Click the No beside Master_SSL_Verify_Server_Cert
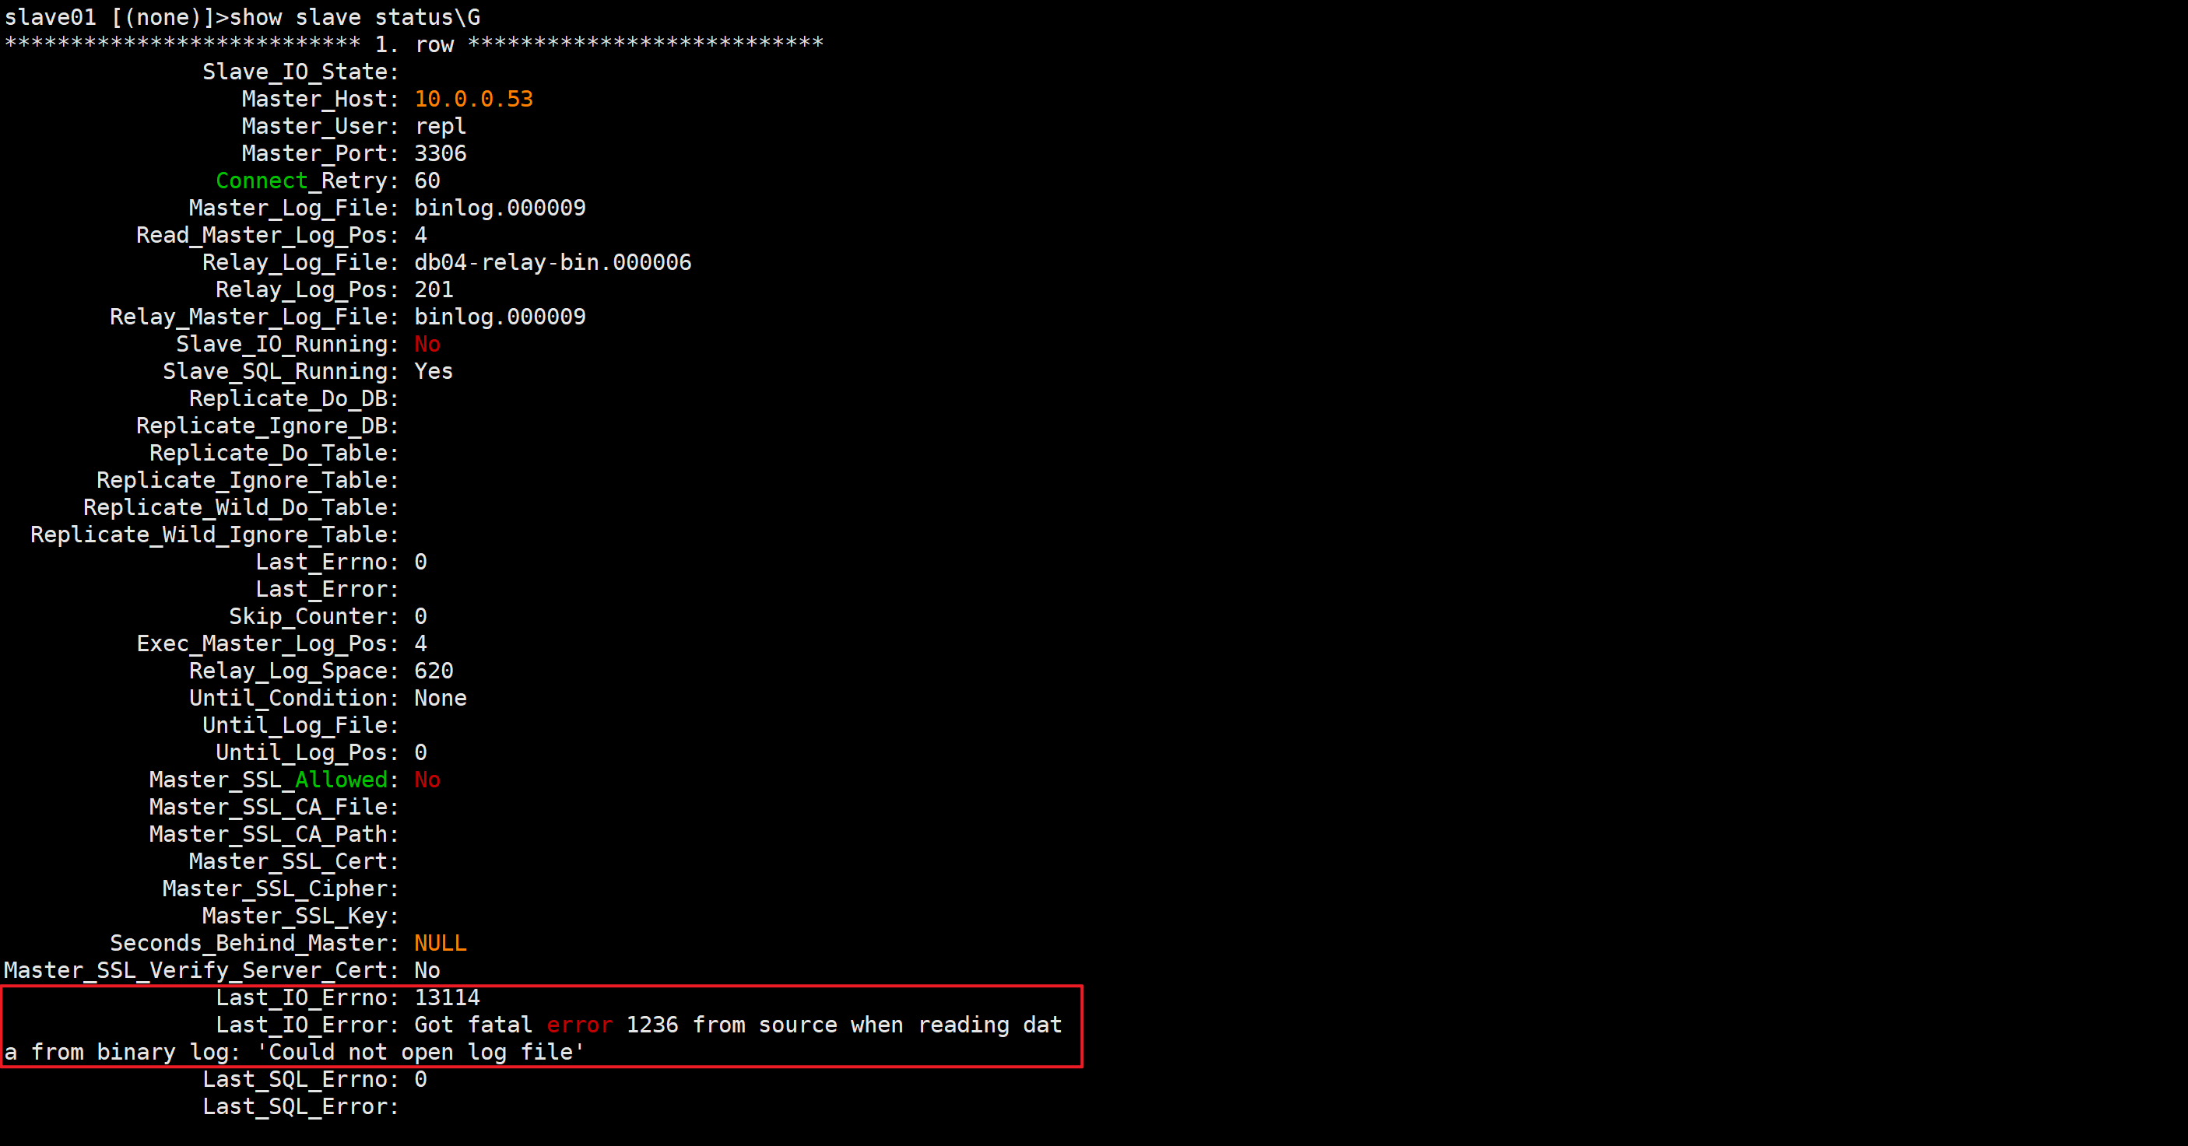Viewport: 2188px width, 1146px height. pyautogui.click(x=427, y=970)
